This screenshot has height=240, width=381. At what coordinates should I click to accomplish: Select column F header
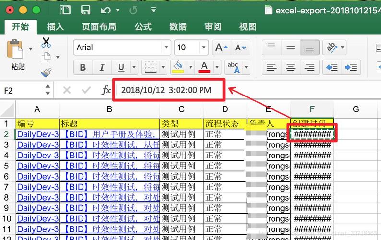[x=312, y=109]
